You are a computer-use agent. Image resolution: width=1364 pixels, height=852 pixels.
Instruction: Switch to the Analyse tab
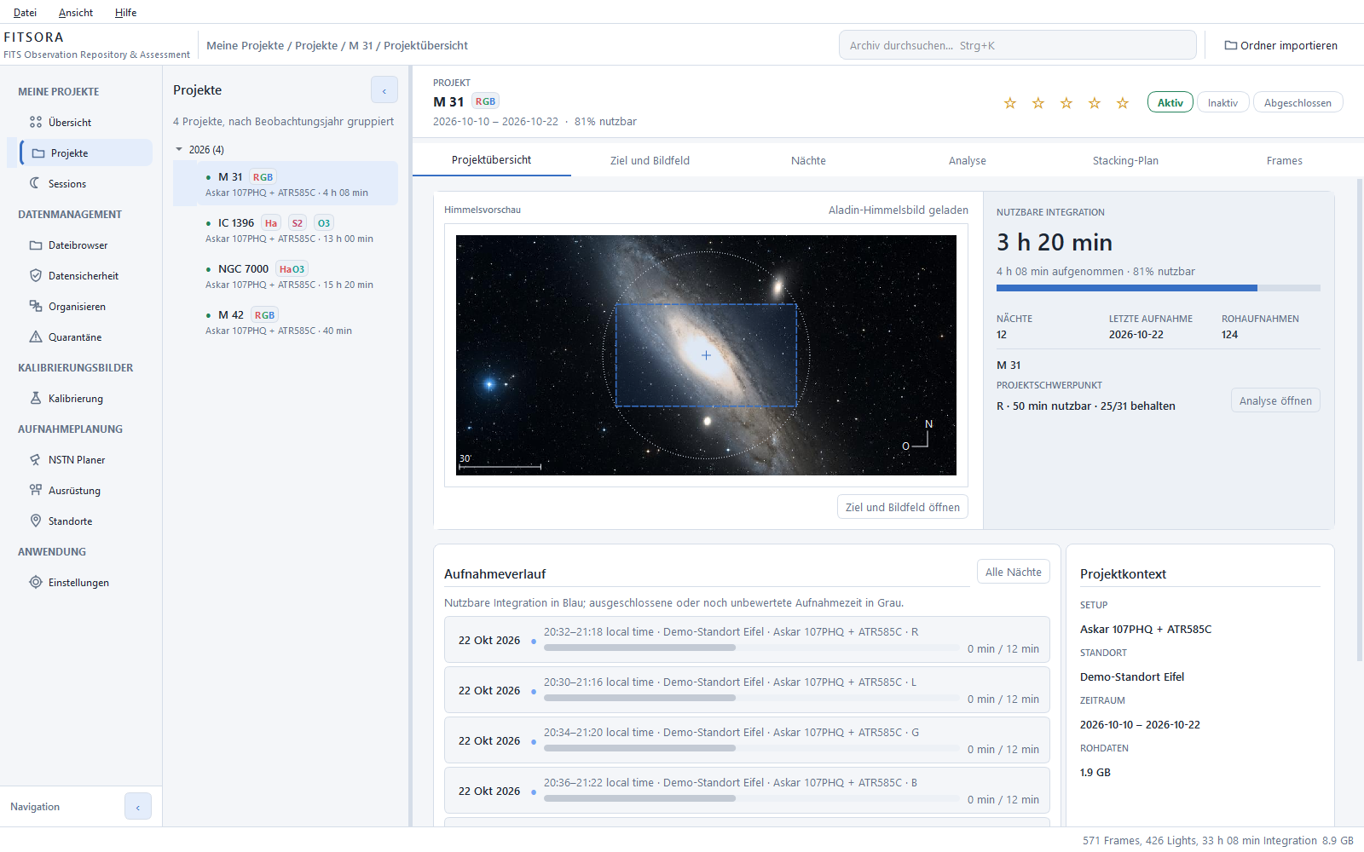(x=968, y=160)
